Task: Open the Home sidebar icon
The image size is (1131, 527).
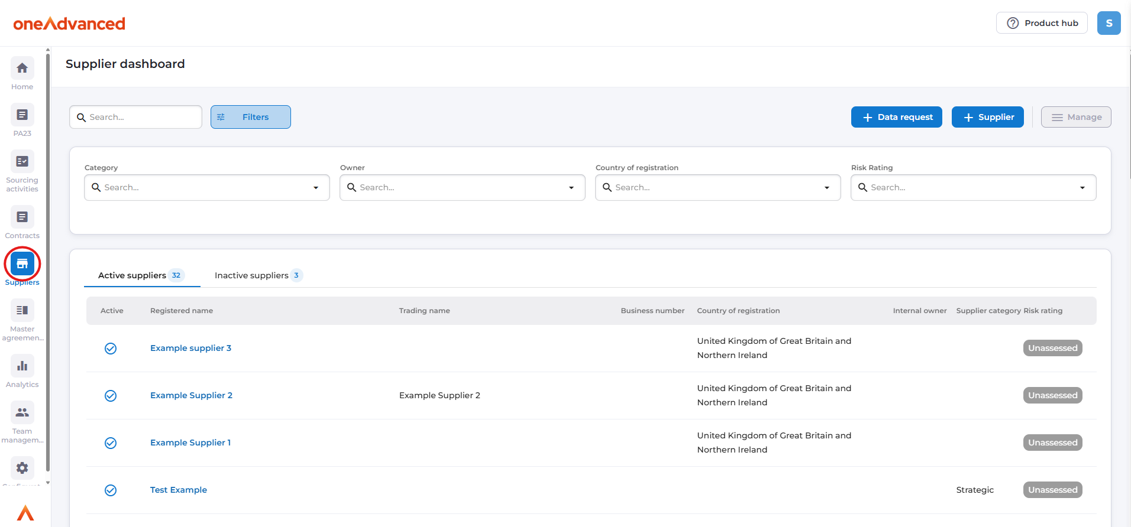Action: (22, 69)
